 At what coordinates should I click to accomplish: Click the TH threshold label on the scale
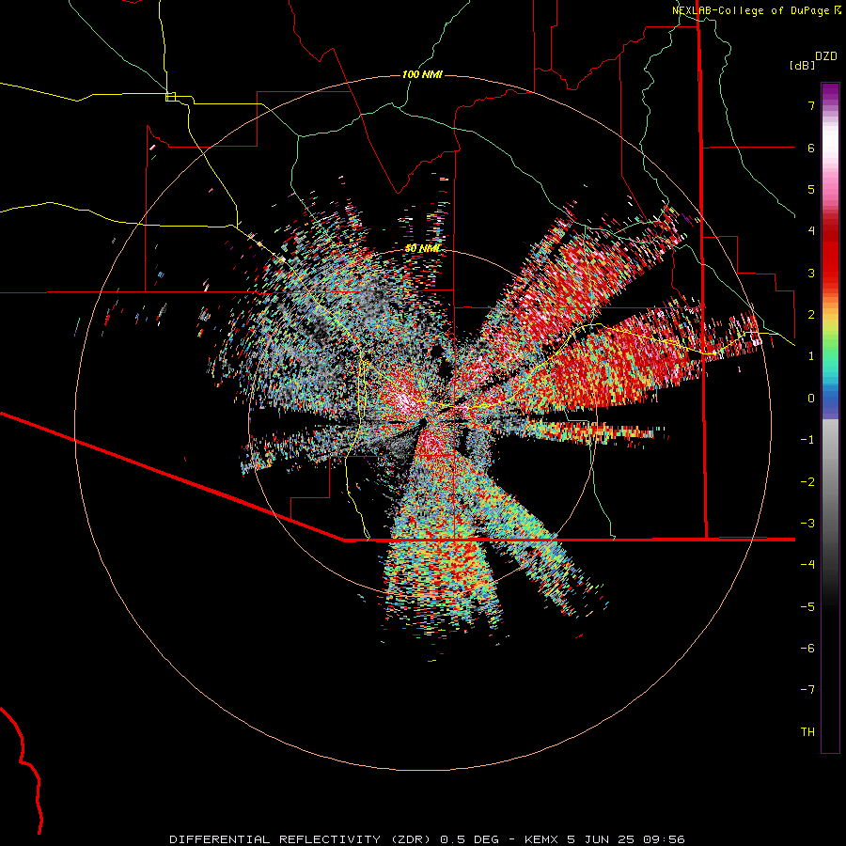pos(807,732)
